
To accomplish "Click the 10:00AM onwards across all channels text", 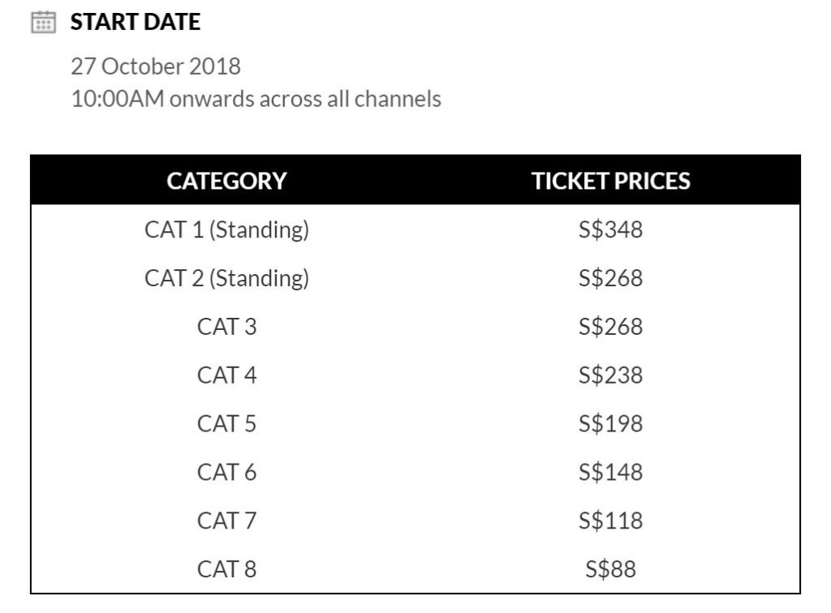I will (x=256, y=99).
